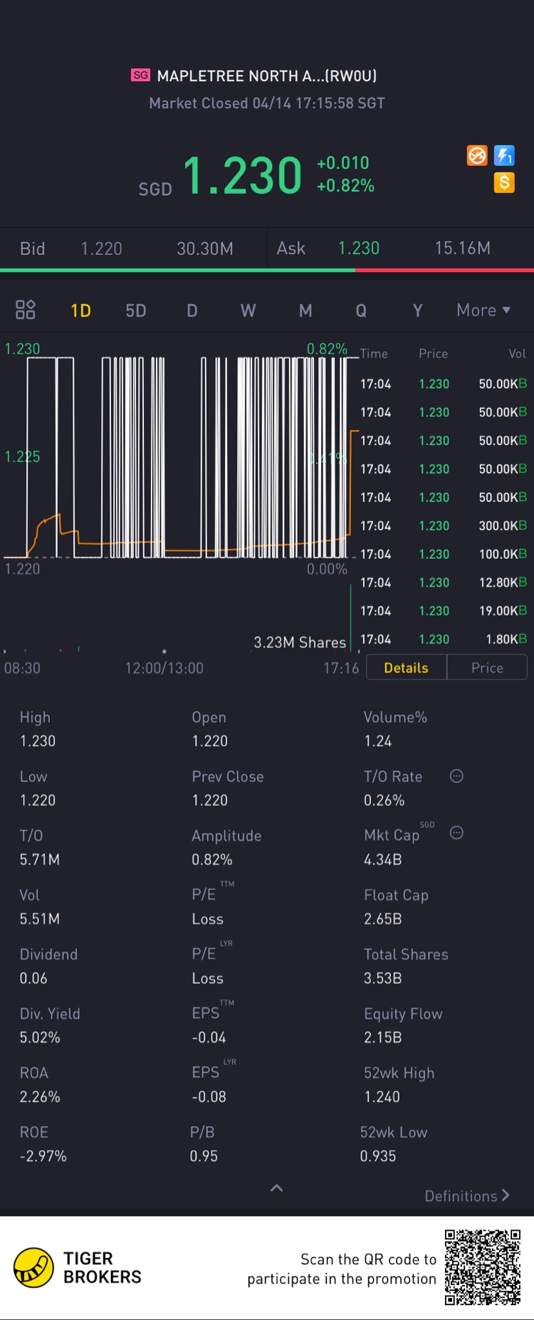Image resolution: width=534 pixels, height=1320 pixels.
Task: Switch tick panel to Price view
Action: tap(487, 668)
